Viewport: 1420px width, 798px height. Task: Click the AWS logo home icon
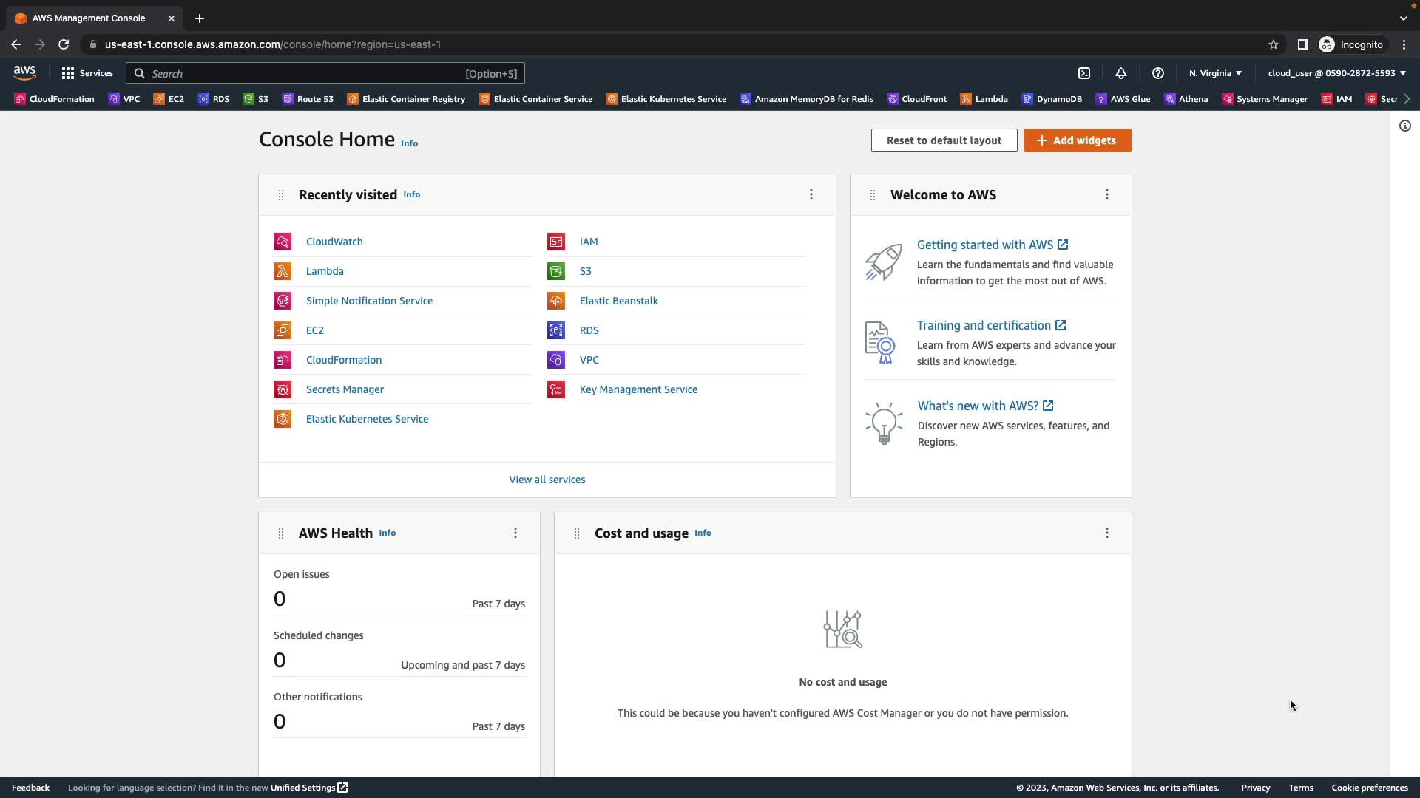coord(24,72)
